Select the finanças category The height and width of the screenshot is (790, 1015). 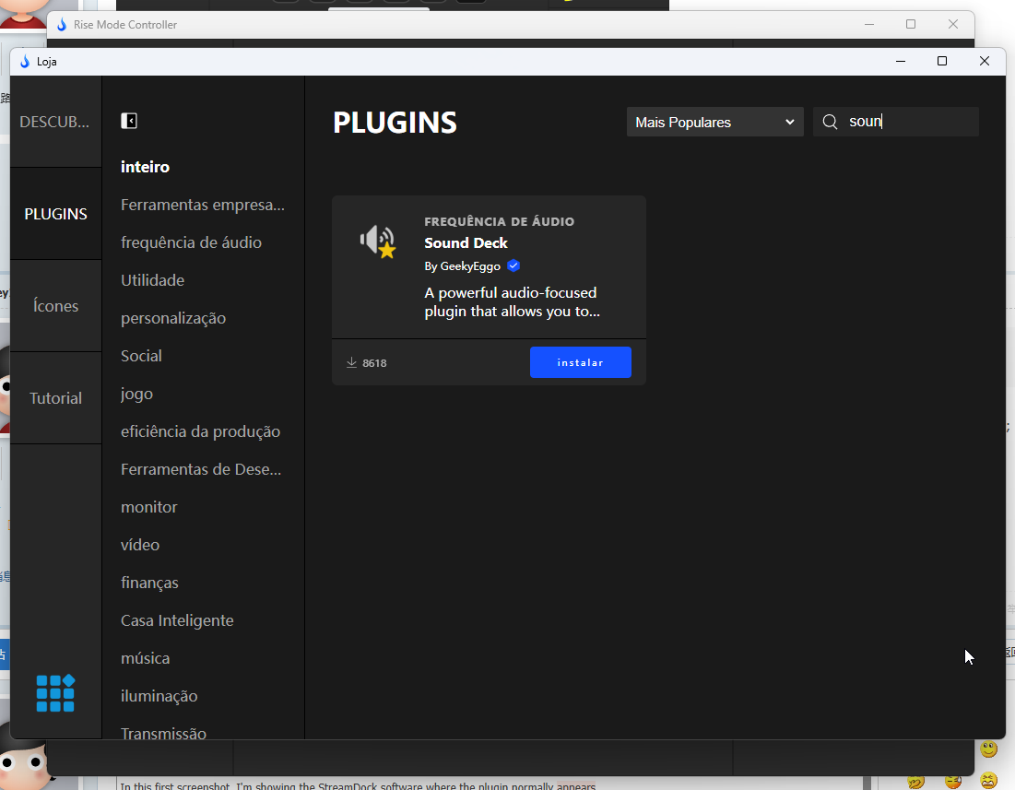click(x=149, y=583)
